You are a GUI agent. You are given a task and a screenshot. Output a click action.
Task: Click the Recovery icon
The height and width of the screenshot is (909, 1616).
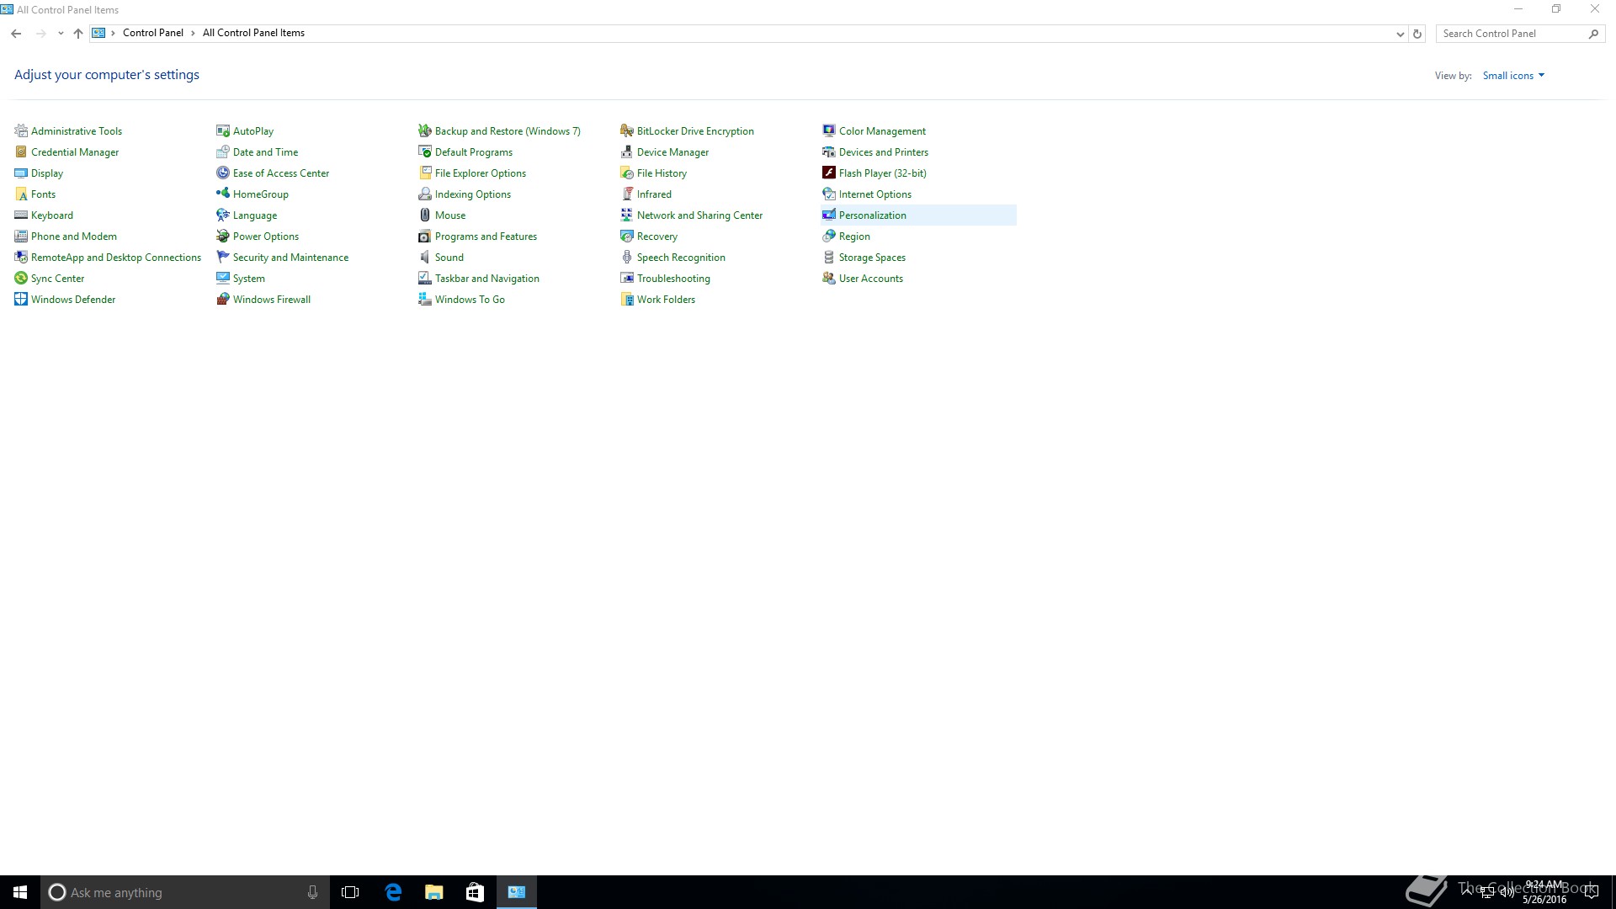pyautogui.click(x=627, y=236)
